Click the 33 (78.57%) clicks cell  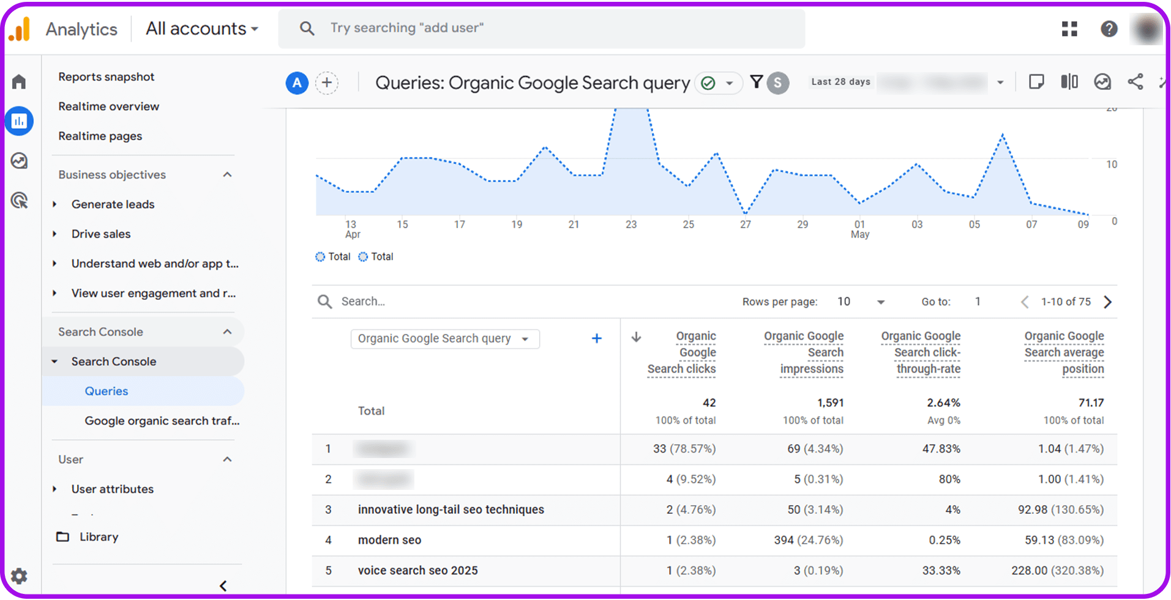[684, 449]
